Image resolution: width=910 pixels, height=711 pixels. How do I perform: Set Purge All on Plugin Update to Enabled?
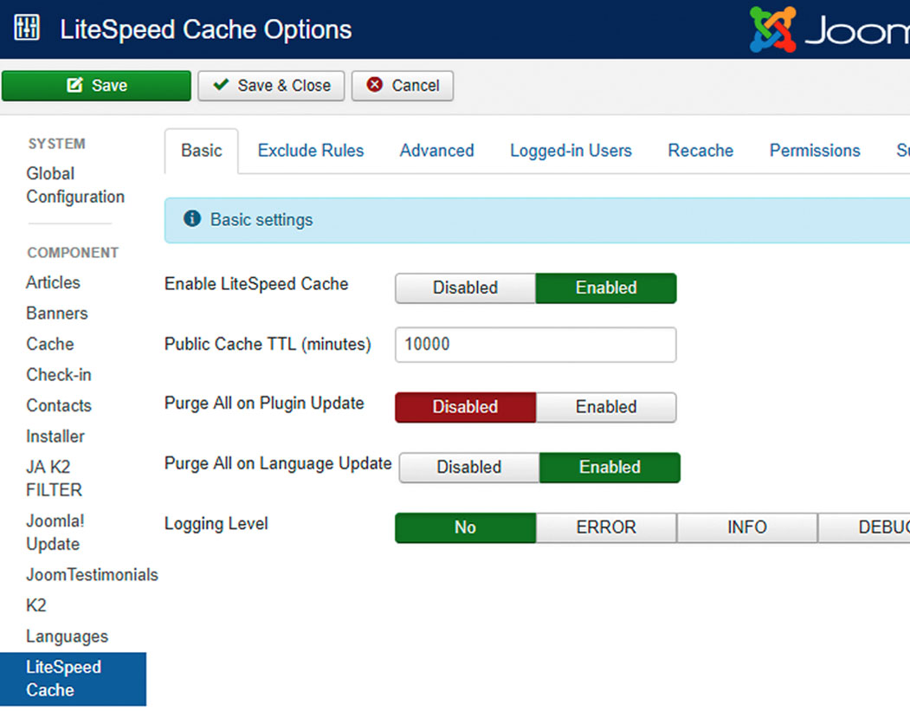click(x=606, y=407)
